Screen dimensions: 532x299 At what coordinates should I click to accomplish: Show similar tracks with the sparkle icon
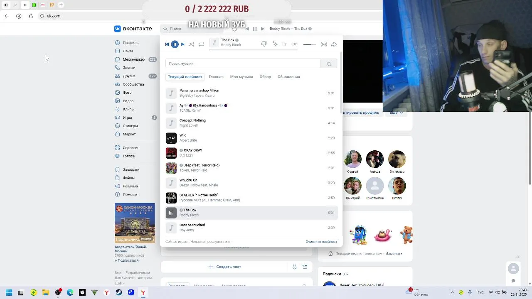275,44
